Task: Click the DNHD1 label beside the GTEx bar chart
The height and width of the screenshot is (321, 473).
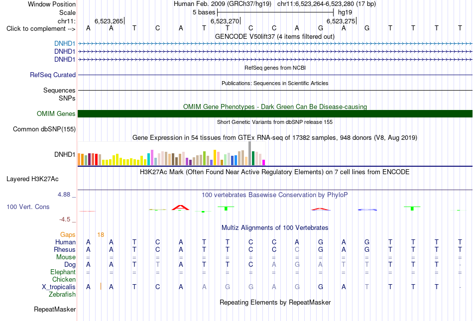Action: pos(65,154)
